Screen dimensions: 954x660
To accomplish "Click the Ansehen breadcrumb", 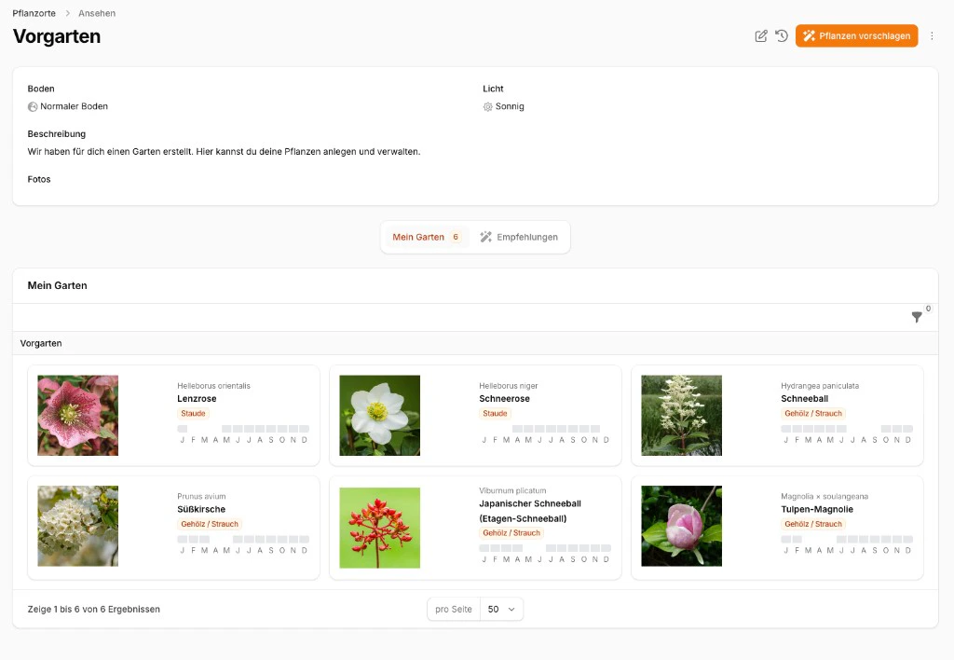I will [97, 13].
